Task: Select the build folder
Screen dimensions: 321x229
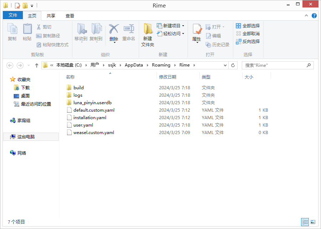Action: [x=75, y=88]
